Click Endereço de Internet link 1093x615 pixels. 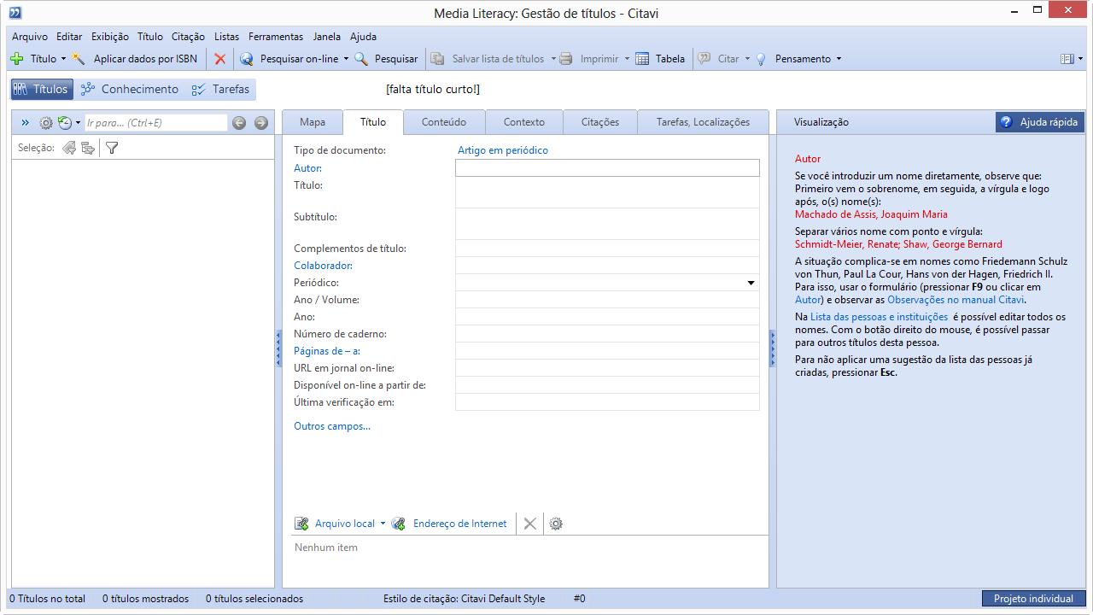pos(459,524)
